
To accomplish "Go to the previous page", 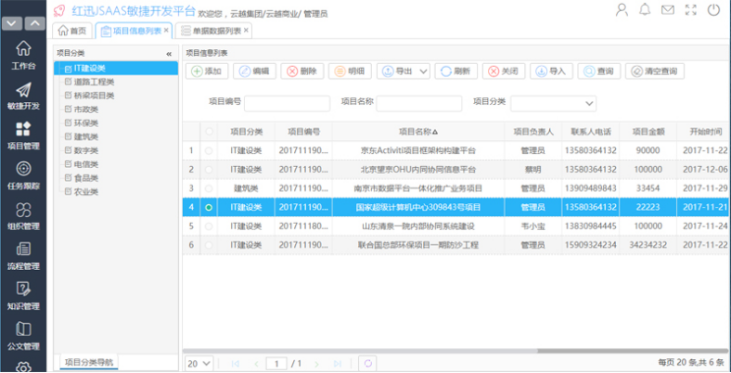I will (256, 364).
